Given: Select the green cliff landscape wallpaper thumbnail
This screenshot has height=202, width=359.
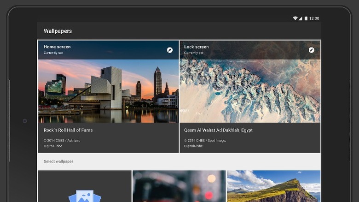Looking at the screenshot, I should point(273,186).
